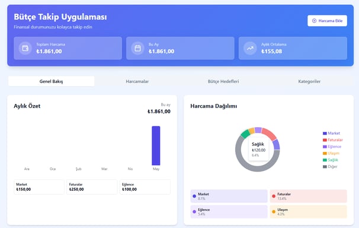Click the red dot beside Faturalar percentage

[x=274, y=196]
